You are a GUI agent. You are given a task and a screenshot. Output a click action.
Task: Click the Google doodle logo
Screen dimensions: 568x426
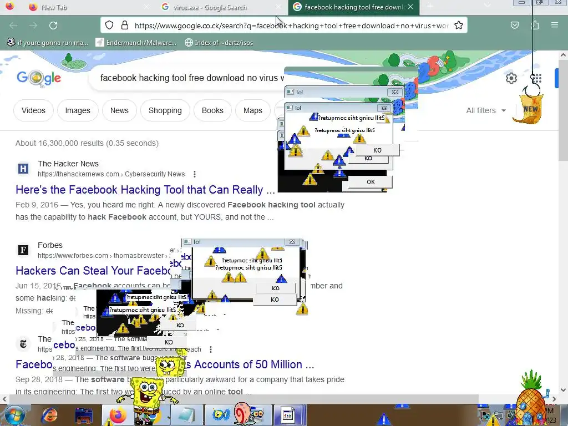pos(39,78)
